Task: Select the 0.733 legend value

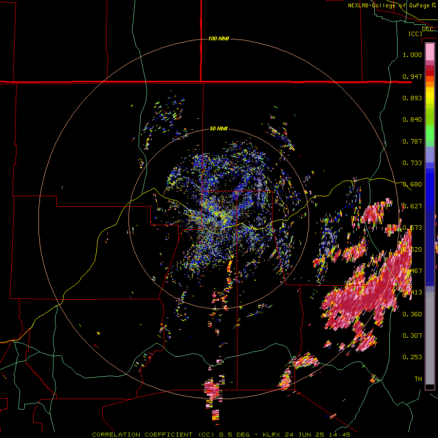Action: pyautogui.click(x=412, y=163)
